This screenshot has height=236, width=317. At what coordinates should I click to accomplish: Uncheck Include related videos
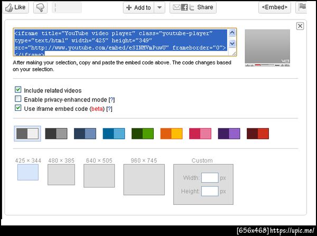click(18, 90)
